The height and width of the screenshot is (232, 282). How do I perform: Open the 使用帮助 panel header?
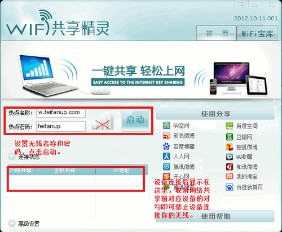(215, 216)
